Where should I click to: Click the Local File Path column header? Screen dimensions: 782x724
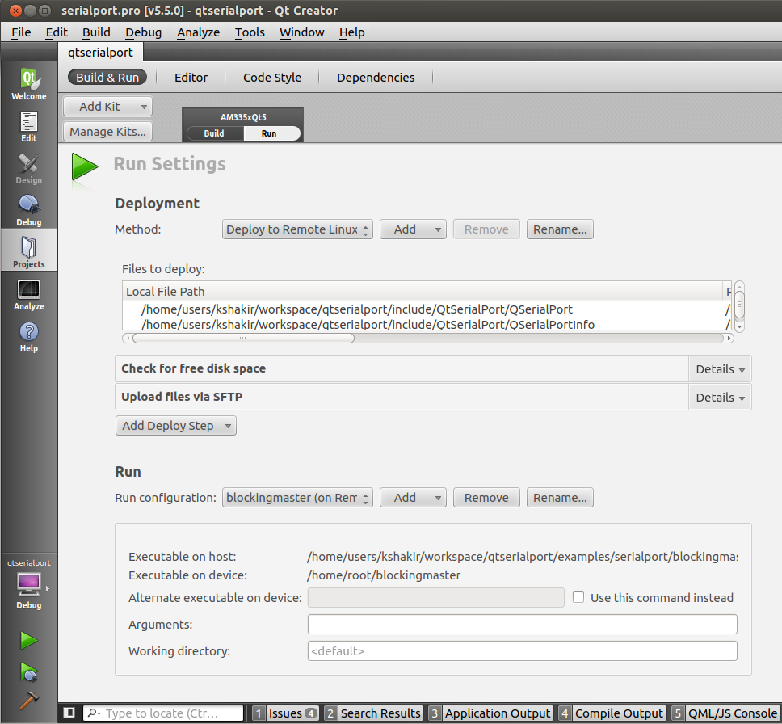pos(423,292)
